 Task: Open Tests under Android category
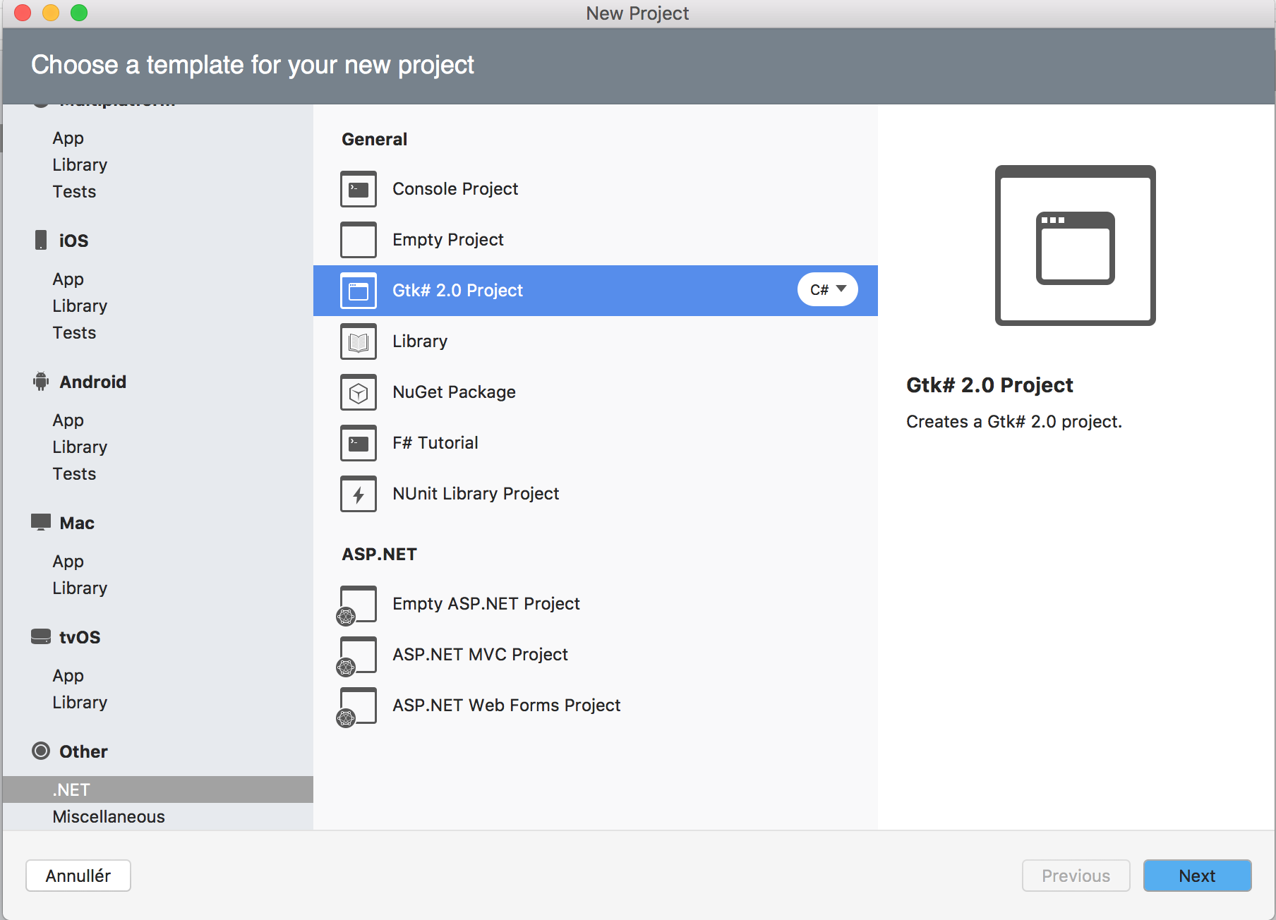click(x=74, y=474)
